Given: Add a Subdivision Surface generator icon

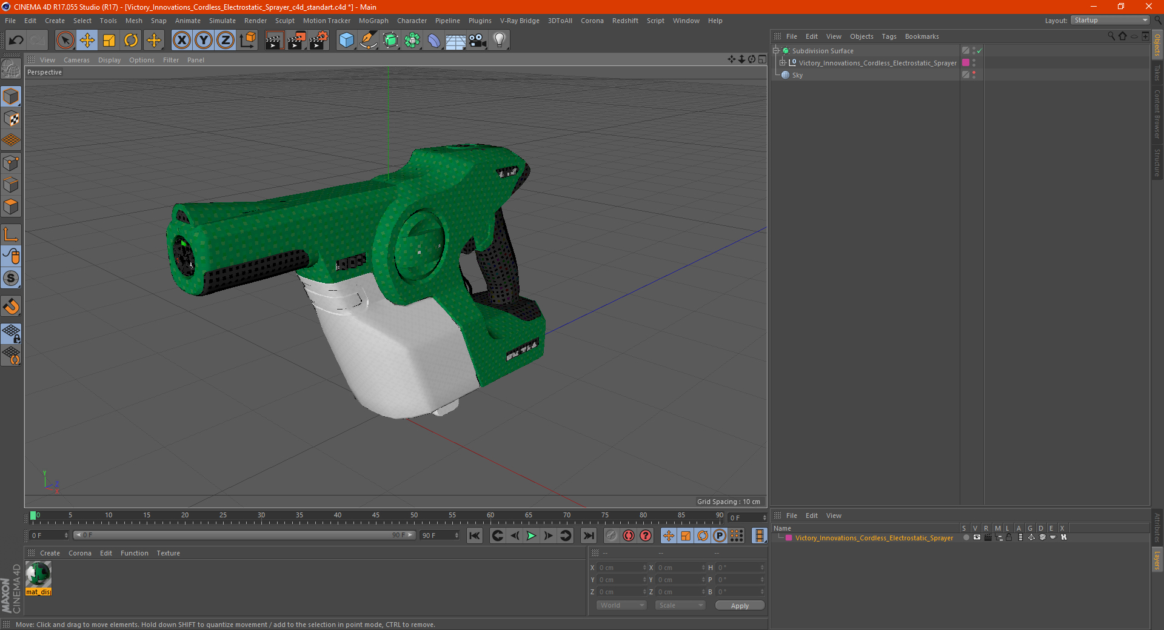Looking at the screenshot, I should 390,41.
